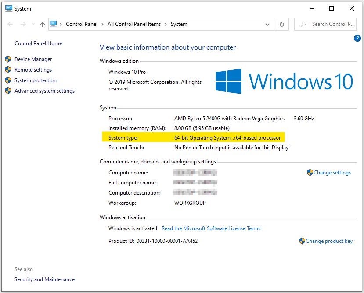The image size is (364, 293).
Task: Click the System protection shield icon
Action: pos(8,80)
